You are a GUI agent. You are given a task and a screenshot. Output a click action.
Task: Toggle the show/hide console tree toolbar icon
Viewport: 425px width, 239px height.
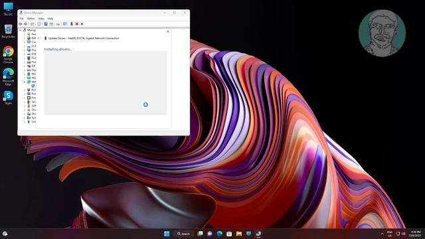pyautogui.click(x=33, y=24)
